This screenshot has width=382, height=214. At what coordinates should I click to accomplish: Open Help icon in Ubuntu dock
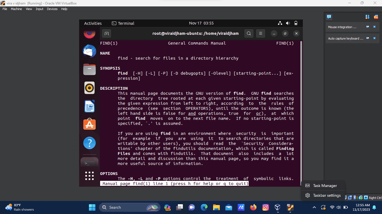tap(89, 143)
